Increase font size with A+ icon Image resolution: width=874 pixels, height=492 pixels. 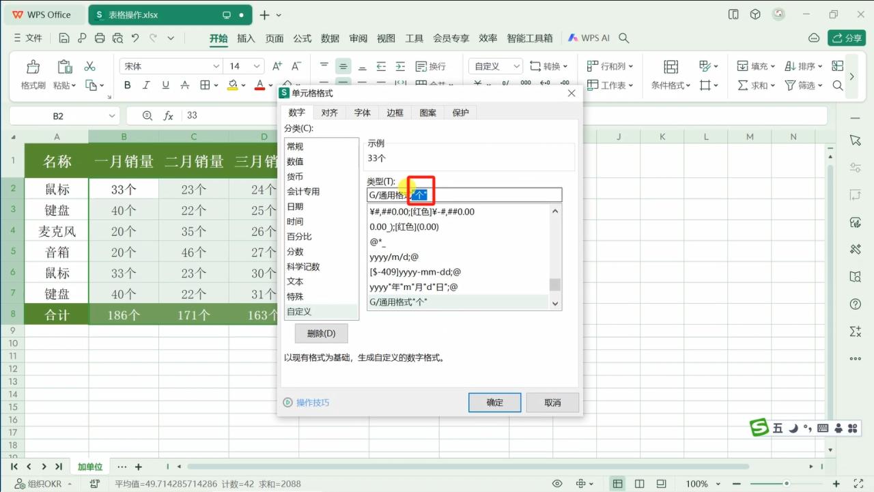277,66
